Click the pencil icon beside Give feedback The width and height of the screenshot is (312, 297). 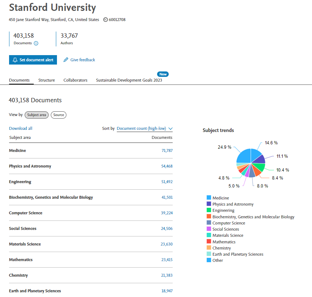(x=66, y=60)
